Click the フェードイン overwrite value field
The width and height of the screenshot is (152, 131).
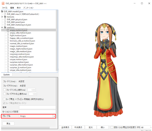(x=31, y=90)
